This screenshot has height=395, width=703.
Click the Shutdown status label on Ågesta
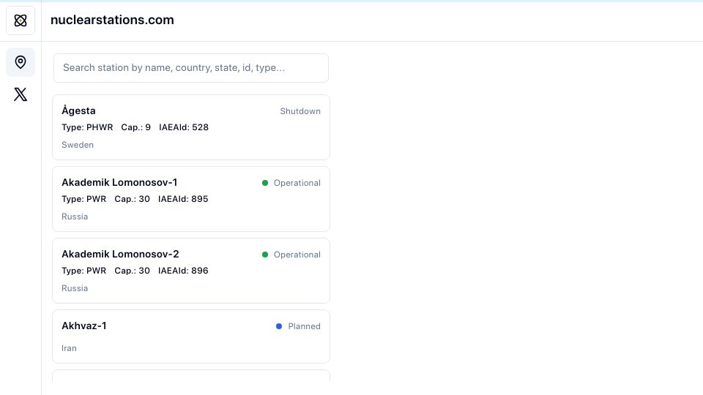300,111
